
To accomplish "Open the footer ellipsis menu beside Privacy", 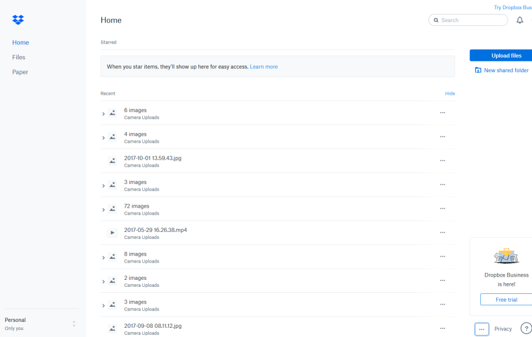I will [481, 329].
